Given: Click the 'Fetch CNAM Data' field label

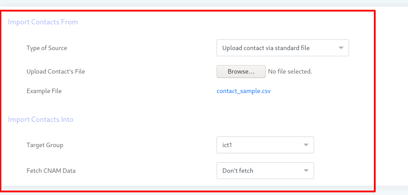Looking at the screenshot, I should [51, 171].
